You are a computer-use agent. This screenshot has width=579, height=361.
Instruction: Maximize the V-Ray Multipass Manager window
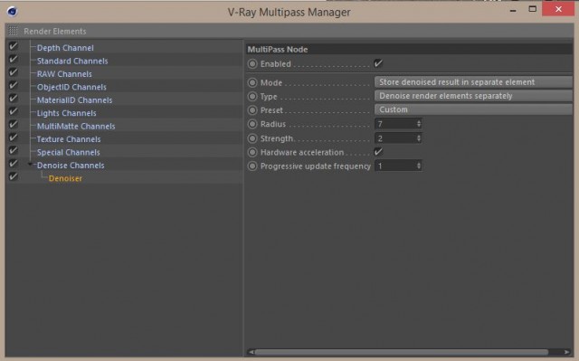[x=532, y=9]
